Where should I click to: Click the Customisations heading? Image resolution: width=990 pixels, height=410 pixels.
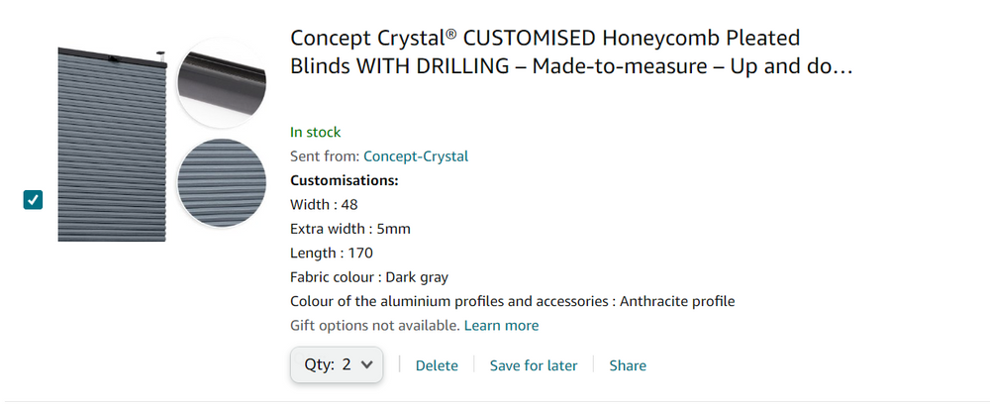(344, 180)
